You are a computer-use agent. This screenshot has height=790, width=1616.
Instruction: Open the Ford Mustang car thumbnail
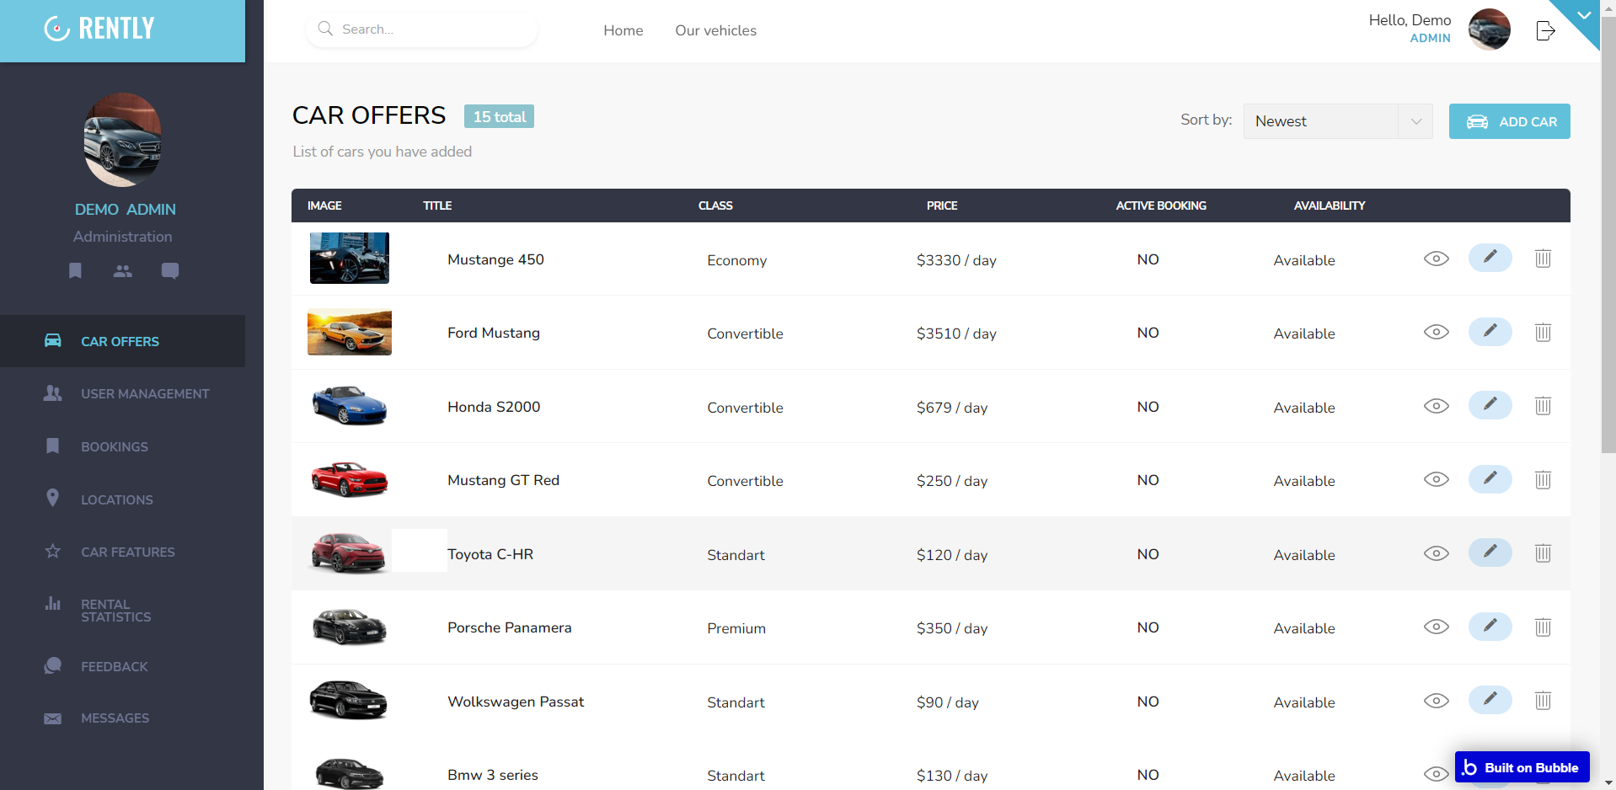(350, 332)
